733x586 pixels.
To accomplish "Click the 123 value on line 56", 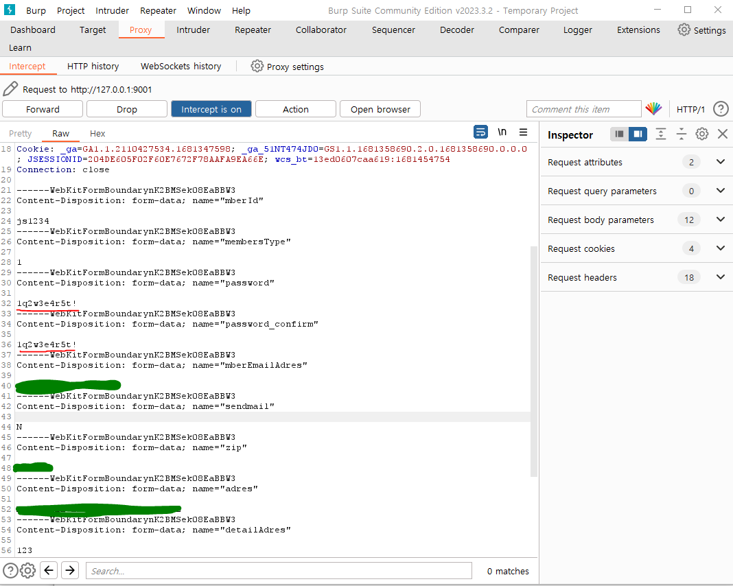I will [25, 550].
